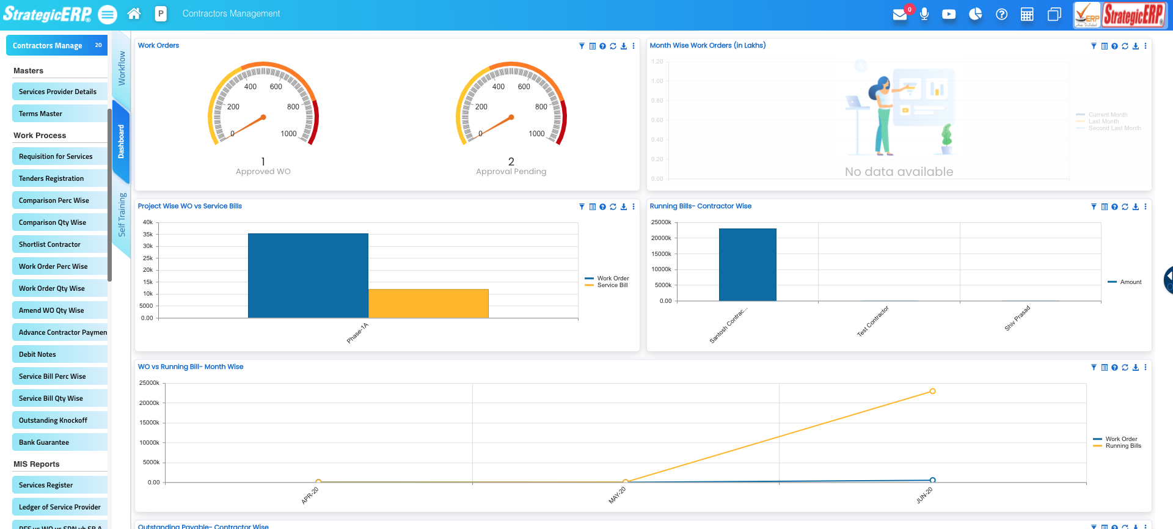Screen dimensions: 1173x529
Task: Toggle Current Month legend entry
Action: (x=1102, y=115)
